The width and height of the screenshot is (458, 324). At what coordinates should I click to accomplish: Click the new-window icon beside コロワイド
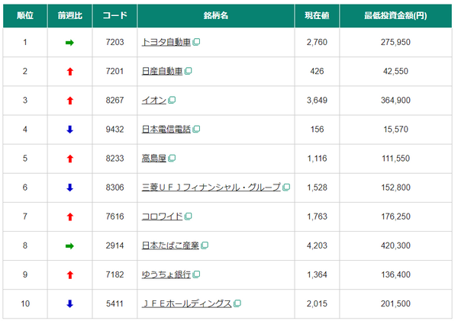189,216
